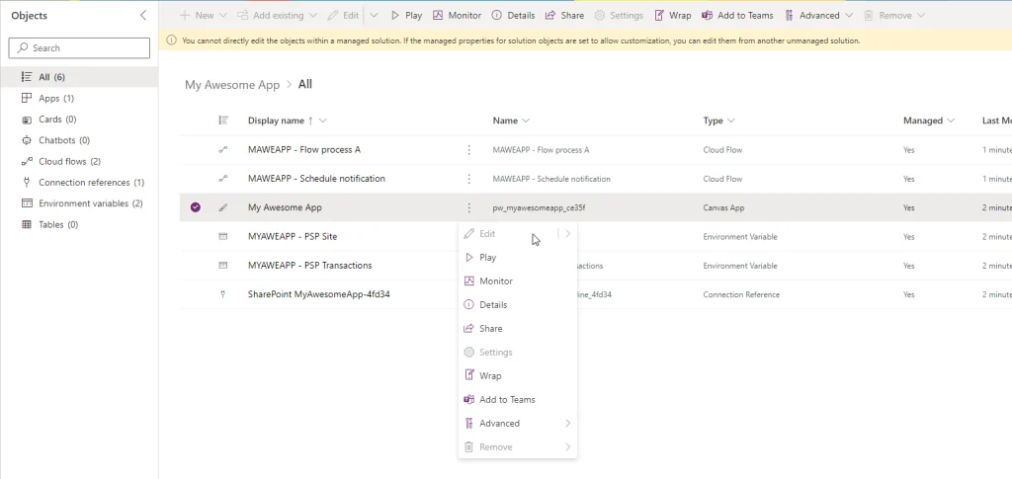Uncheck the selected My Awesome App row checkmark
Screen dimensions: 1012x479
click(196, 207)
